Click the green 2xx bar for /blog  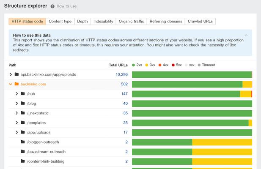click(192, 104)
